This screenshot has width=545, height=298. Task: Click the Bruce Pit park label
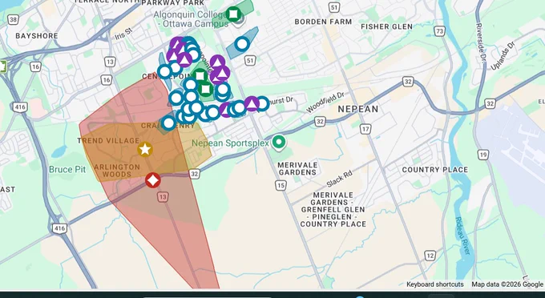[x=67, y=170]
